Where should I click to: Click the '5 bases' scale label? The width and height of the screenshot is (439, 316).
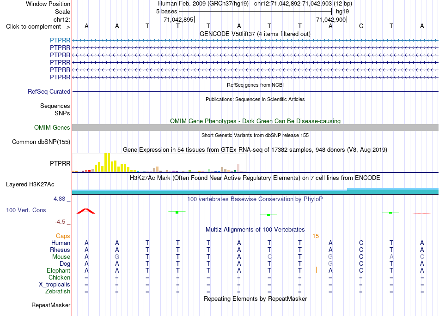pos(166,12)
